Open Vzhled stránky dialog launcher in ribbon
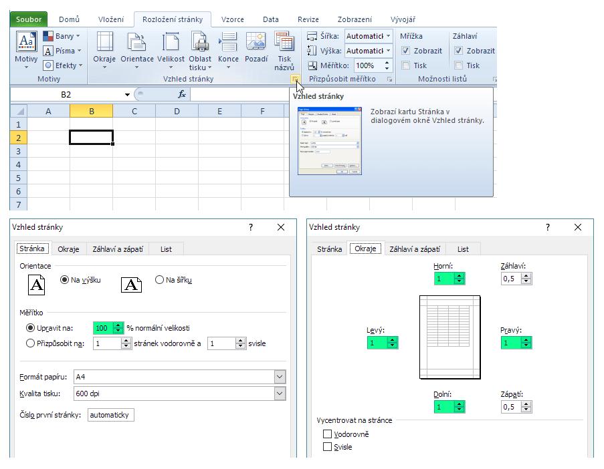Screen dimensions: 604x469 pos(295,80)
